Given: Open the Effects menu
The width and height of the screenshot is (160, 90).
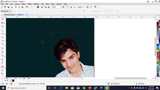Looking at the screenshot, I should 30,4.
